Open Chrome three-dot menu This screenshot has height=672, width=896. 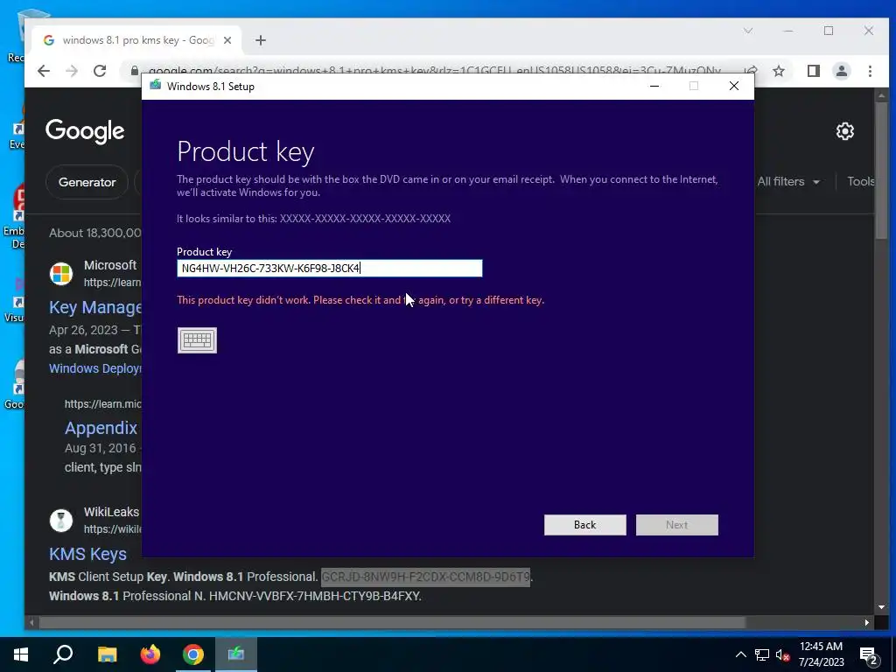pyautogui.click(x=870, y=71)
